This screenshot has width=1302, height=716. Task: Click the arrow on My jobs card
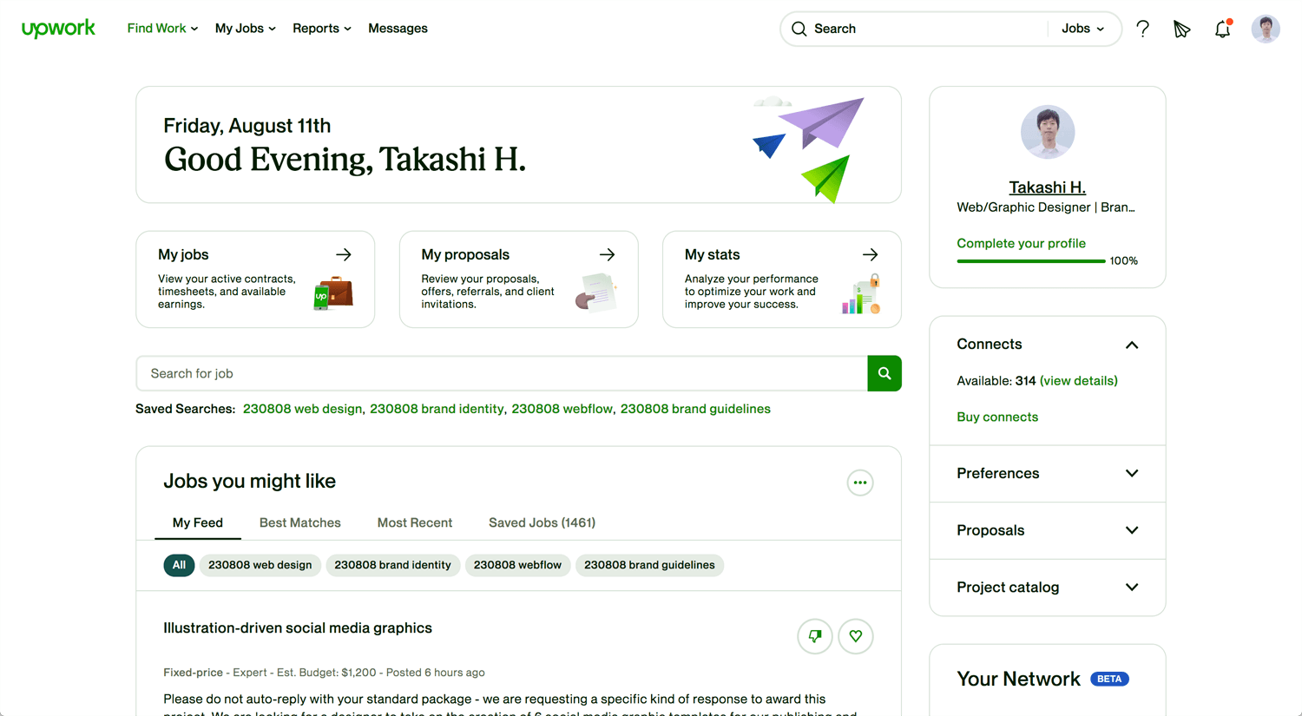344,254
